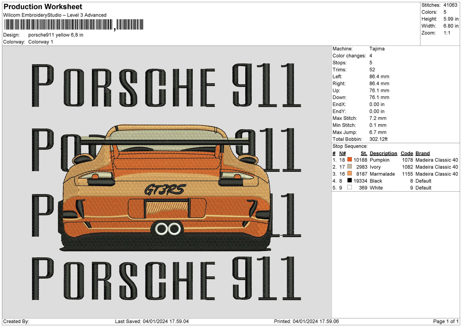Click the Trims value 52
Screen dimensions: 462x327
(x=372, y=69)
